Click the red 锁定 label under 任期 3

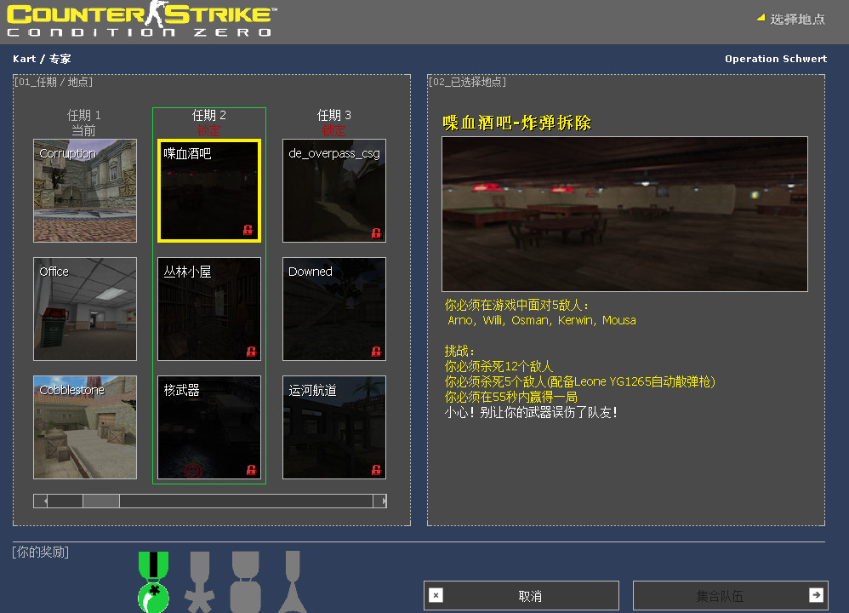tap(334, 130)
